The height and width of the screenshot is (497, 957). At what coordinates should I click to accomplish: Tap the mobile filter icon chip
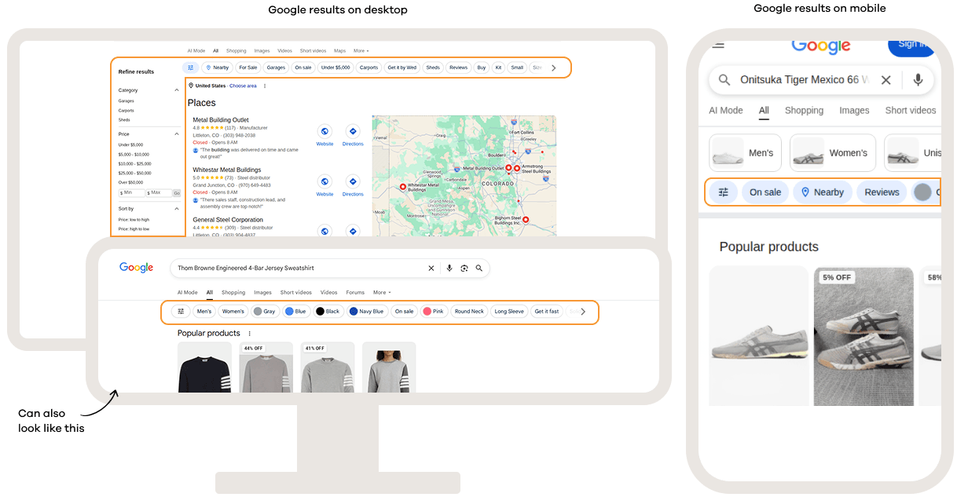[x=724, y=192]
